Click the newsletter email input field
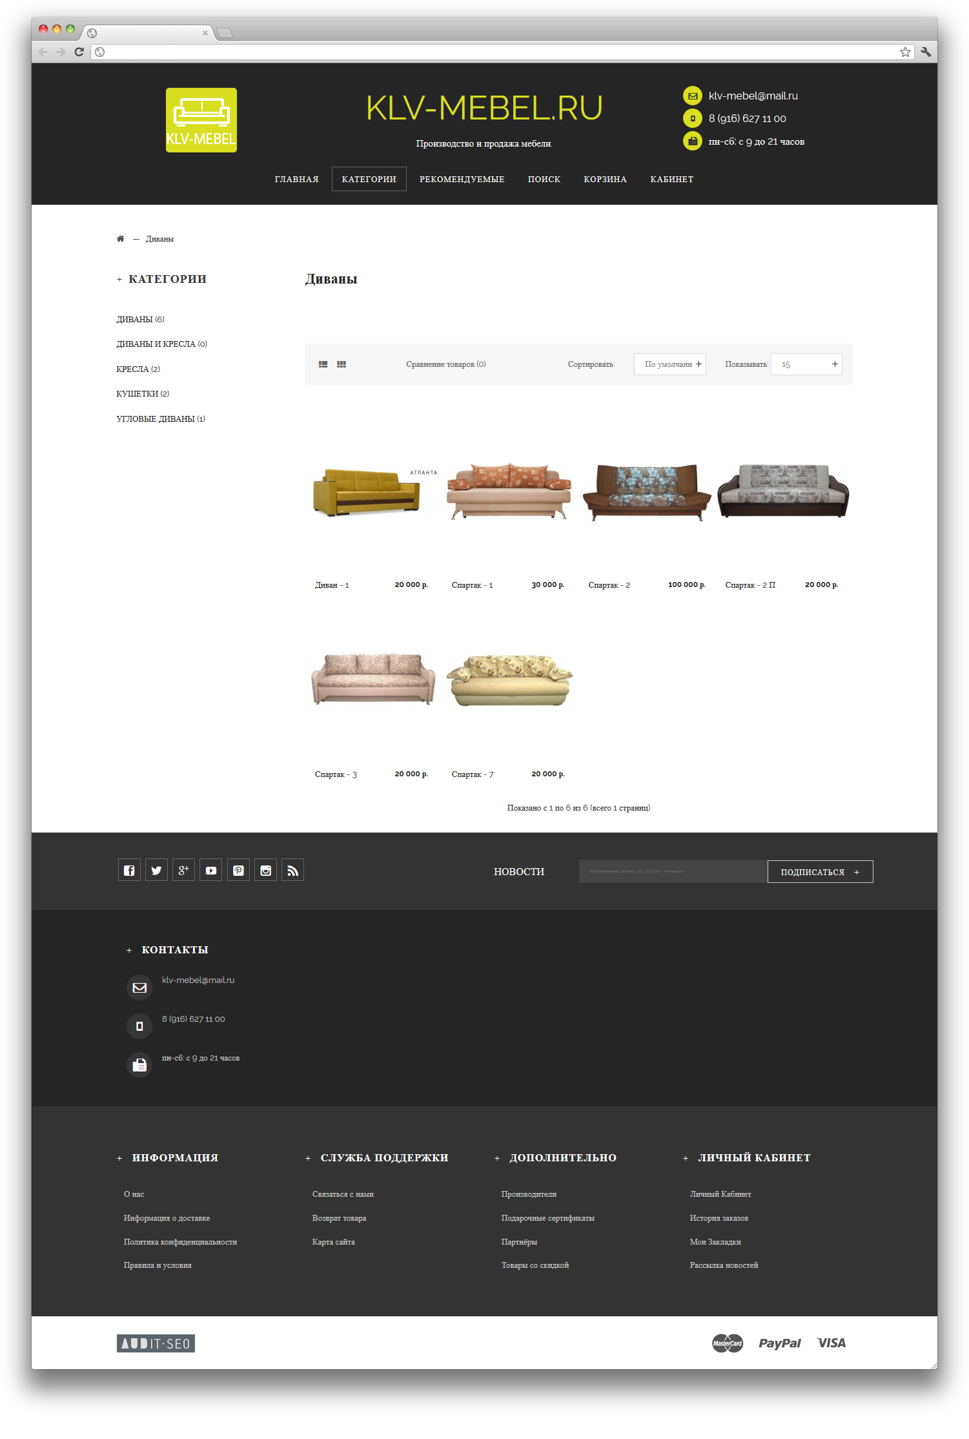Screen dimensions: 969x1439 [672, 871]
